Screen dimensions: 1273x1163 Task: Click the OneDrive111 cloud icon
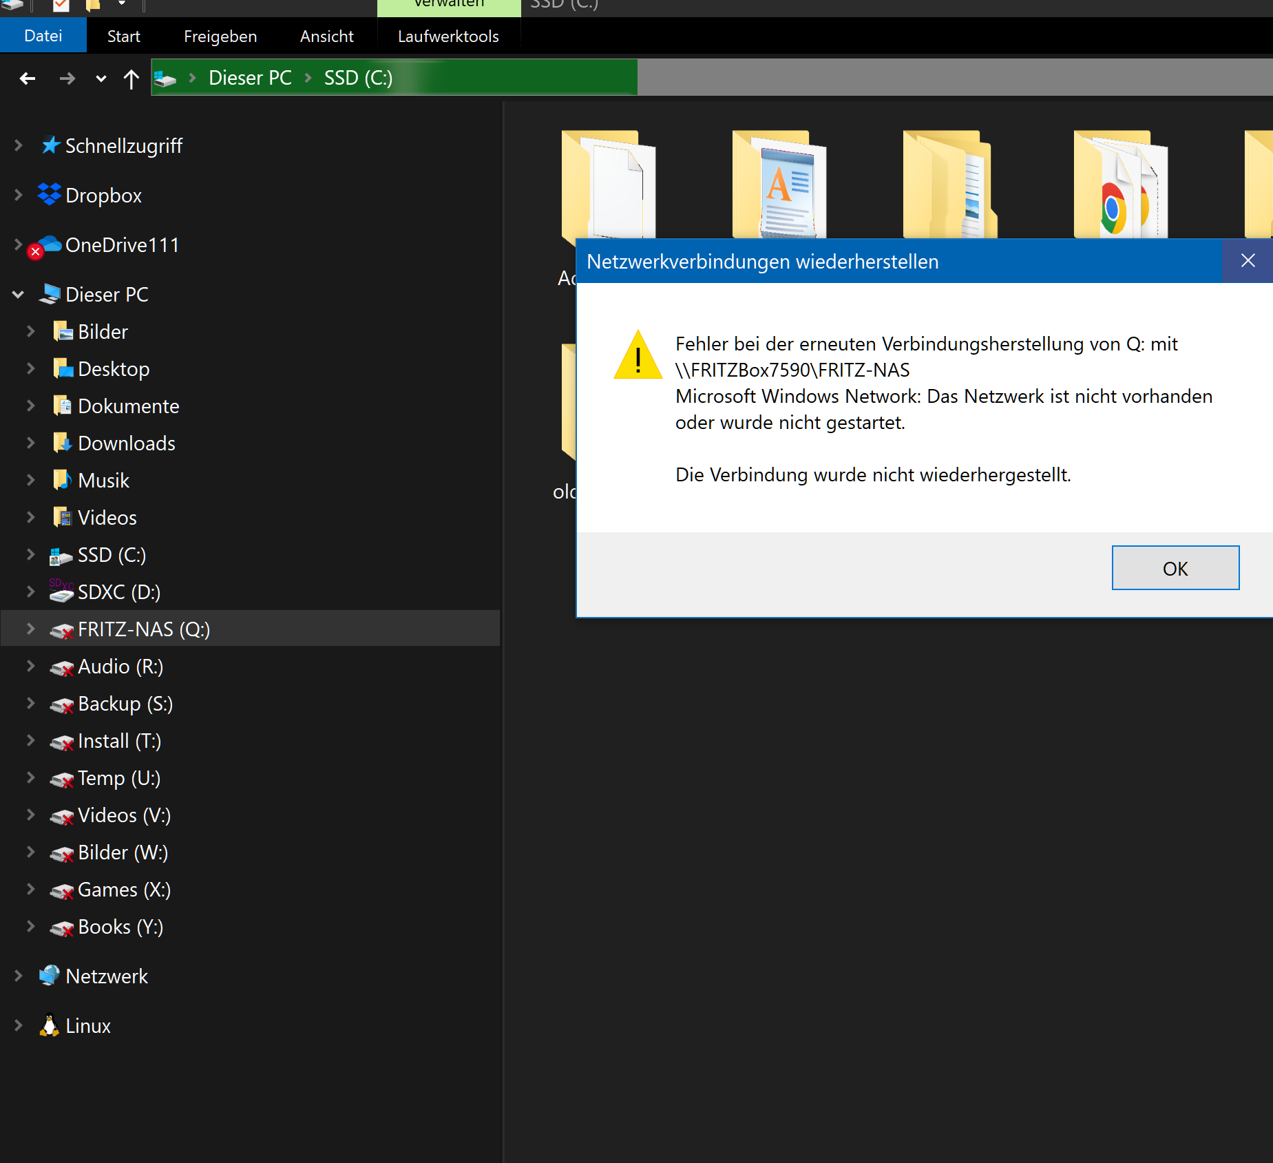[x=48, y=245]
